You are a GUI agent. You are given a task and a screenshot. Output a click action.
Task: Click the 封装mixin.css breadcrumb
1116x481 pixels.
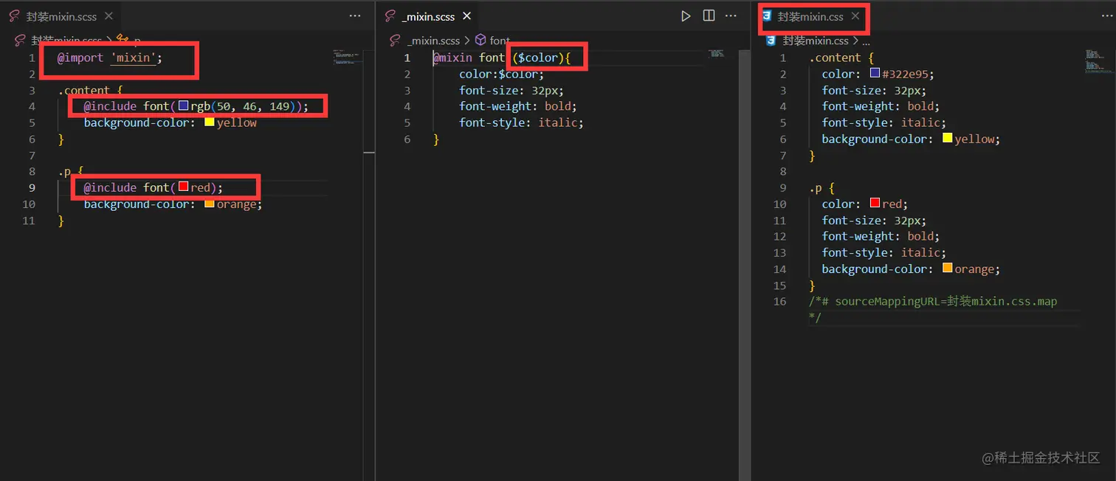pos(816,41)
